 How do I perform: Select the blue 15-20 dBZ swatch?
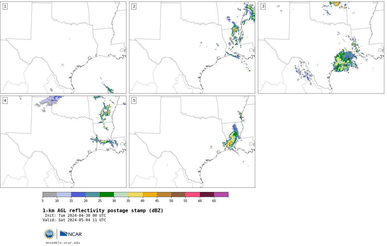[x=78, y=195]
